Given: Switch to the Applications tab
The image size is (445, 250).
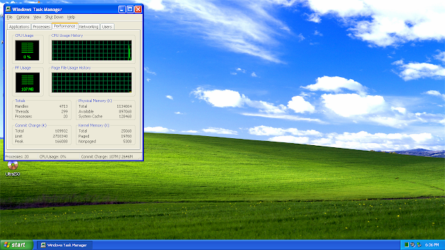Looking at the screenshot, I should [19, 26].
